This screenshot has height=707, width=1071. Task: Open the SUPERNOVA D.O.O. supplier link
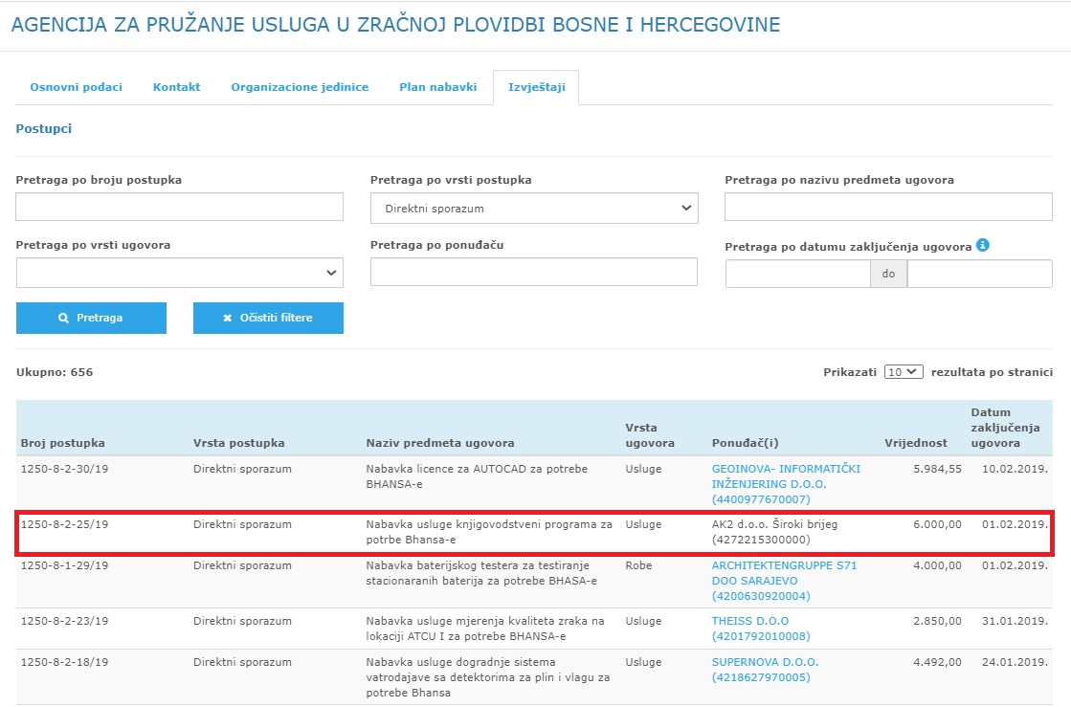coord(765,670)
